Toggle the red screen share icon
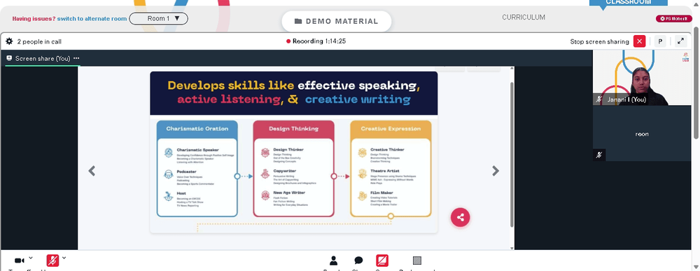 click(x=382, y=260)
